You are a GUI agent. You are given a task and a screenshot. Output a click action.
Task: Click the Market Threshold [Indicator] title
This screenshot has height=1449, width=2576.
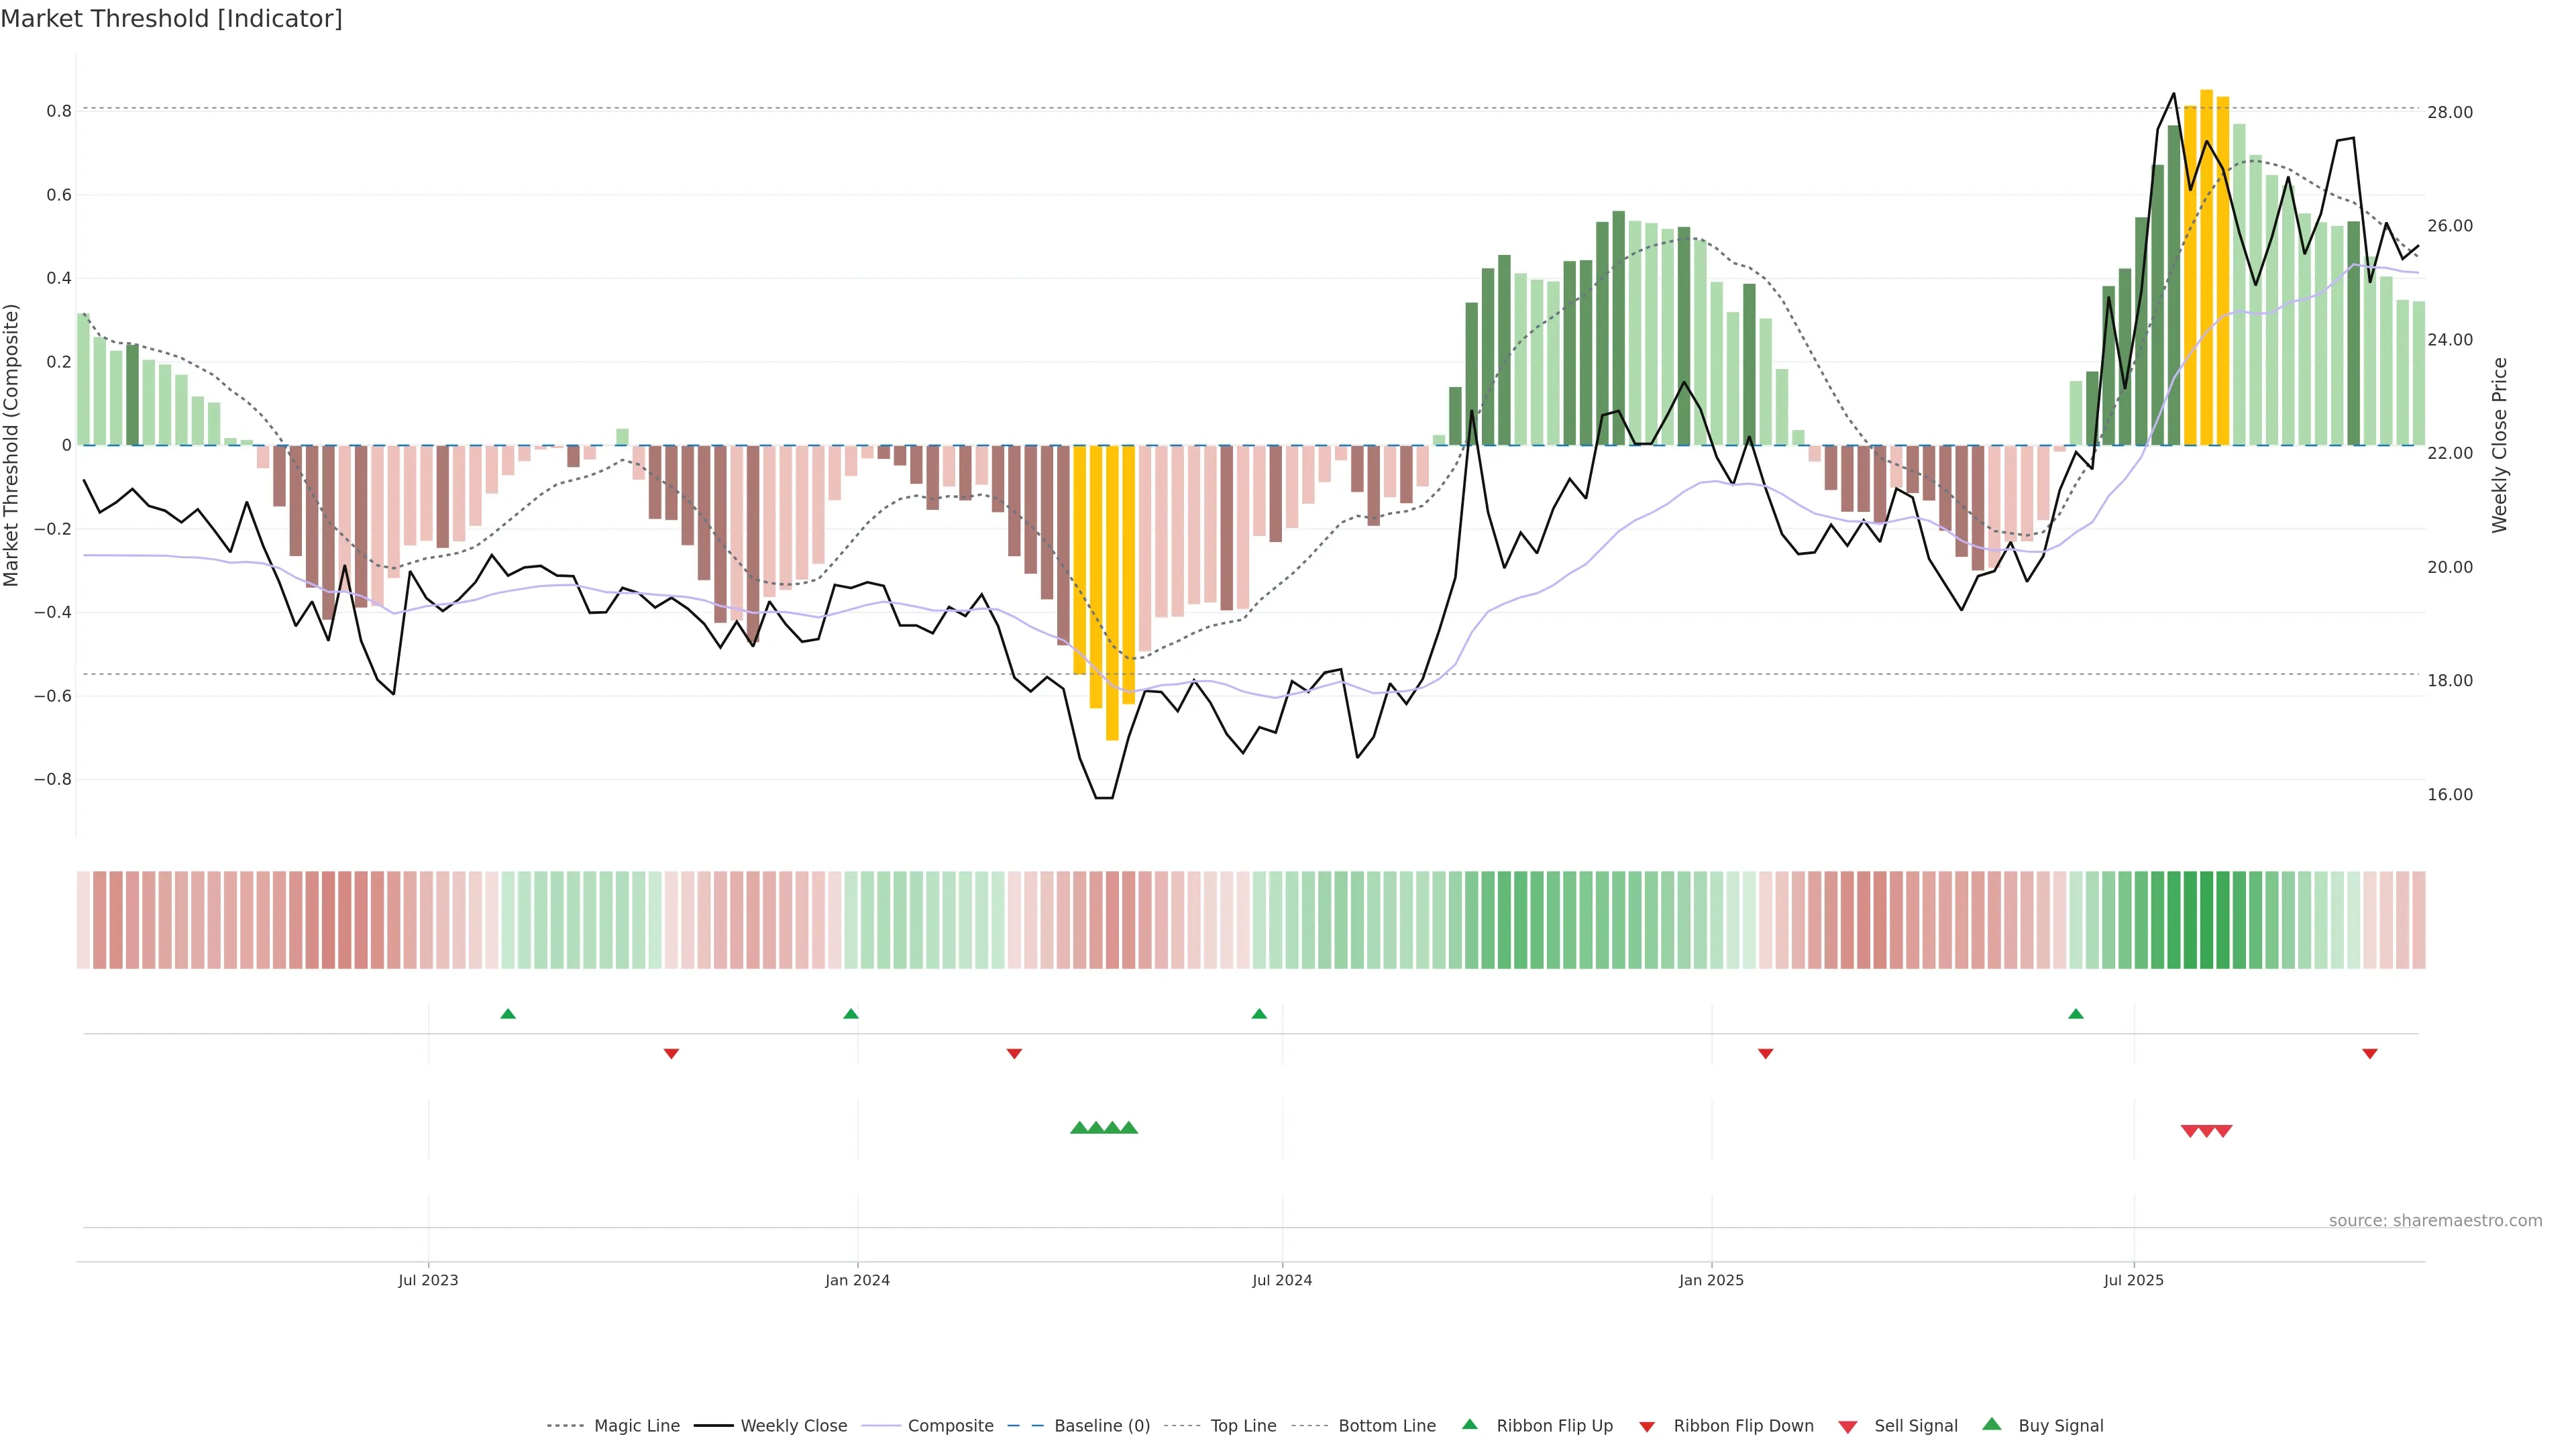(x=171, y=19)
